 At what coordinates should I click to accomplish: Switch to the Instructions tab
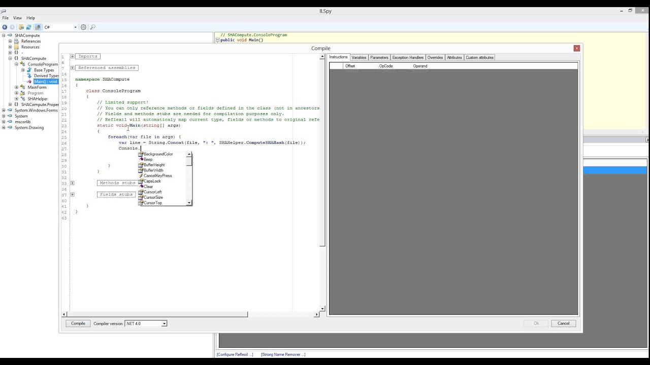338,57
